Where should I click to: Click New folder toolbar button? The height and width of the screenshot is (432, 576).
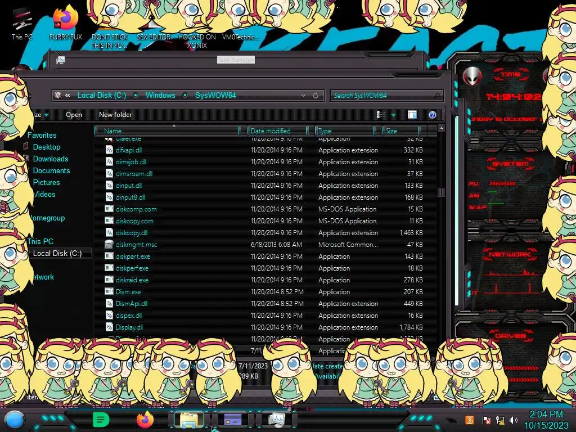[x=115, y=115]
